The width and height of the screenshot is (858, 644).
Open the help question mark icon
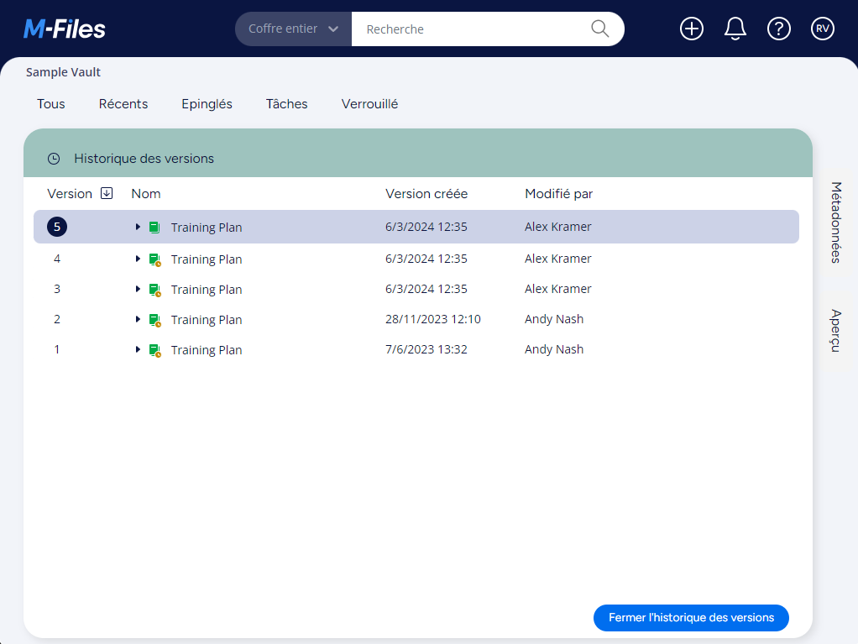[778, 29]
